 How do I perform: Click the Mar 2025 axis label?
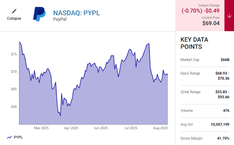pyautogui.click(x=42, y=128)
